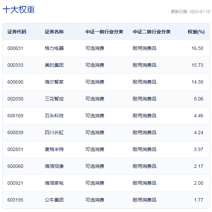The image size is (212, 212).
Task: Click 耐用消费品 in the 海信家电 row
Action: pos(144,183)
